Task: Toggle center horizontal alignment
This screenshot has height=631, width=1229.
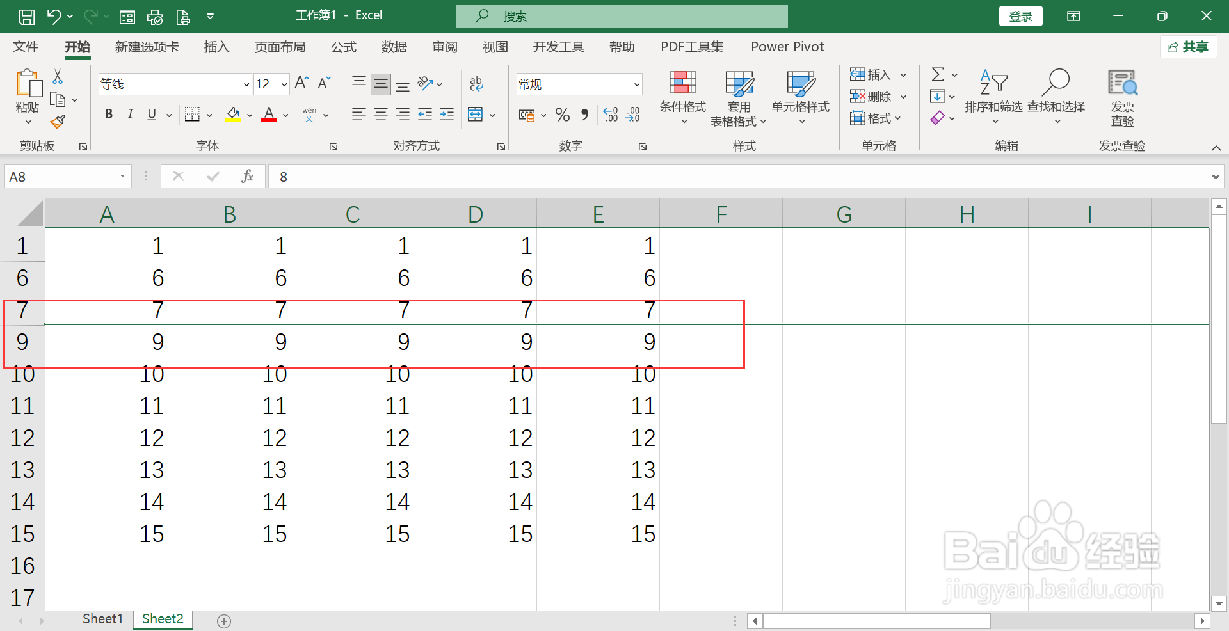Action: [x=381, y=115]
